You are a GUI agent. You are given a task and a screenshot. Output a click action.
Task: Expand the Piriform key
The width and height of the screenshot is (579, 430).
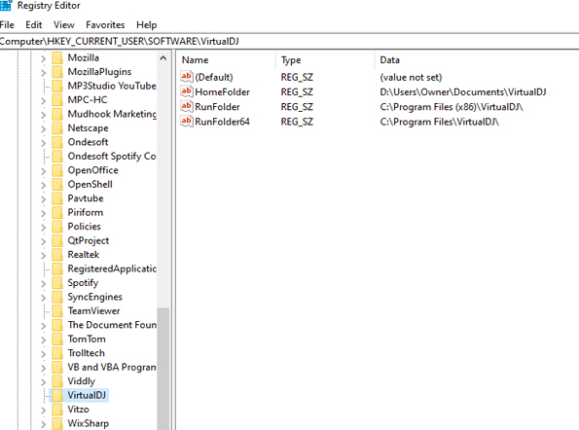tap(43, 213)
